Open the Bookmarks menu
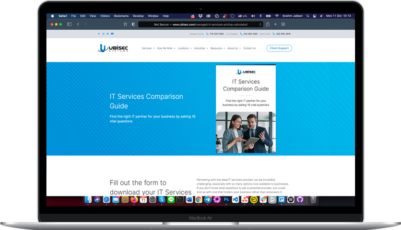 (121, 16)
